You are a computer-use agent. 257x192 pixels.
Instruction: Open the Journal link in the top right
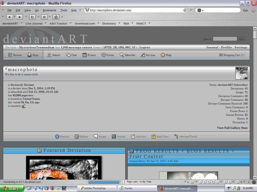(212, 47)
